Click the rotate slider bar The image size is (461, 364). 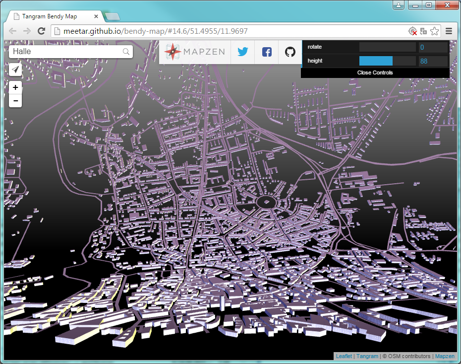pos(387,47)
